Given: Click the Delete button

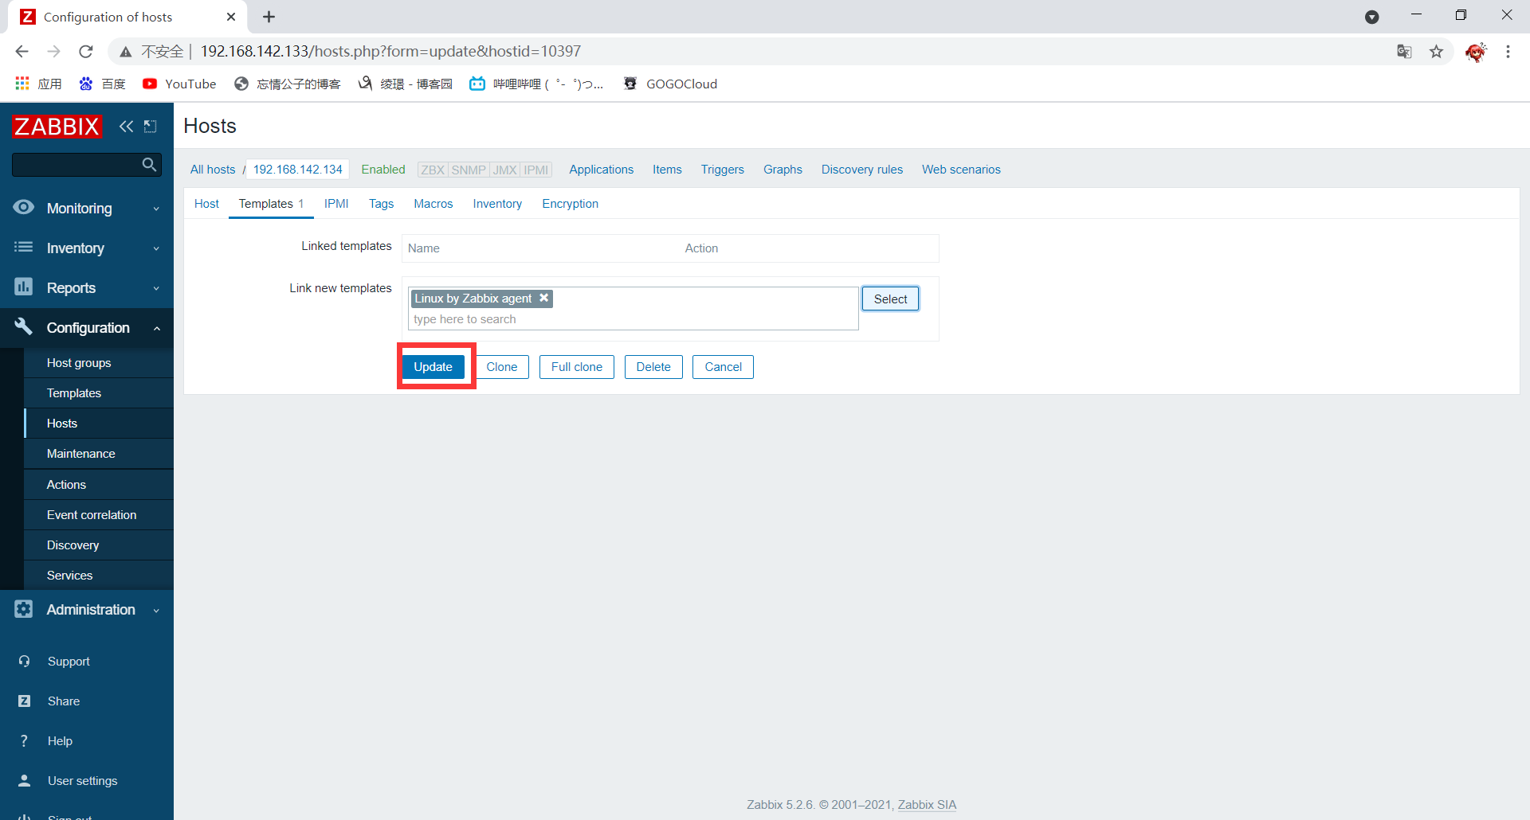Looking at the screenshot, I should tap(653, 367).
